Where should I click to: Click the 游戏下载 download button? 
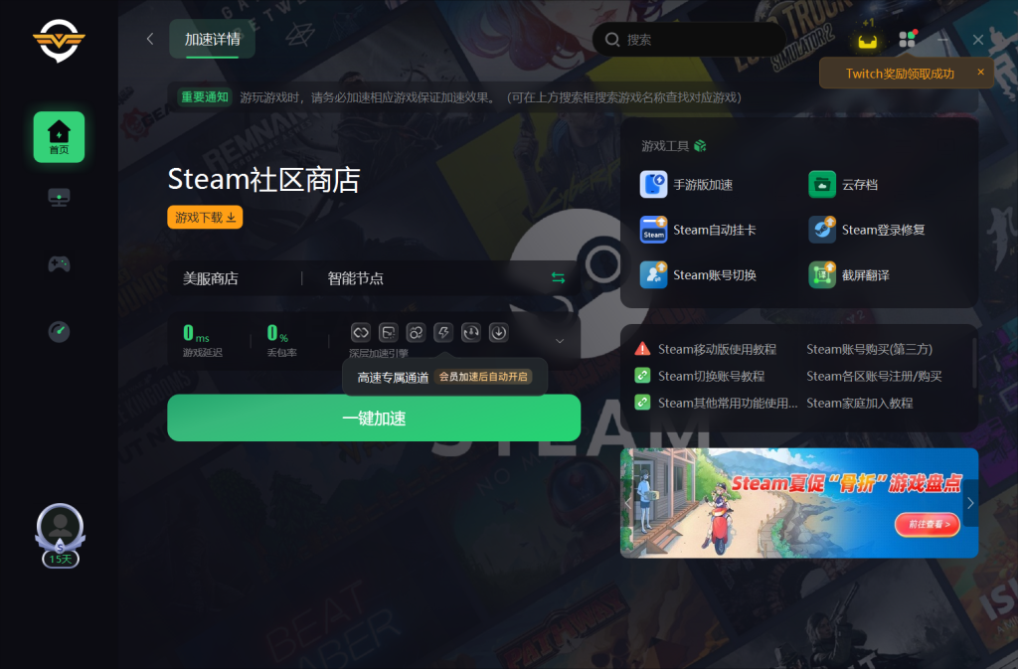205,218
